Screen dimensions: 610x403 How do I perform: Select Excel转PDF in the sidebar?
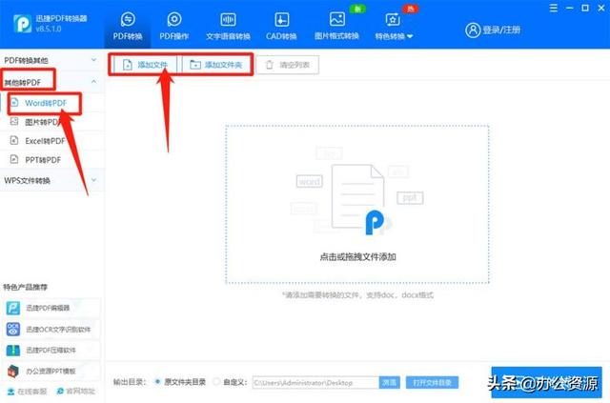52,141
